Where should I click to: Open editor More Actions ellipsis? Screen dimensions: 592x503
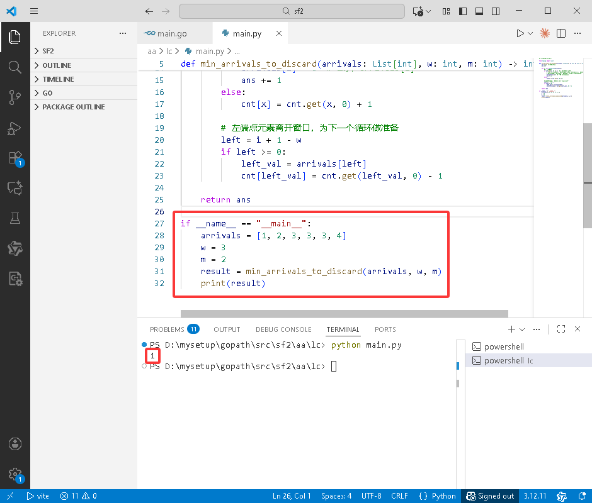point(578,33)
